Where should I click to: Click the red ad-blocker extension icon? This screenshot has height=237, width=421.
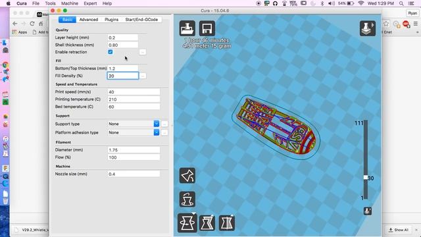pos(406,24)
